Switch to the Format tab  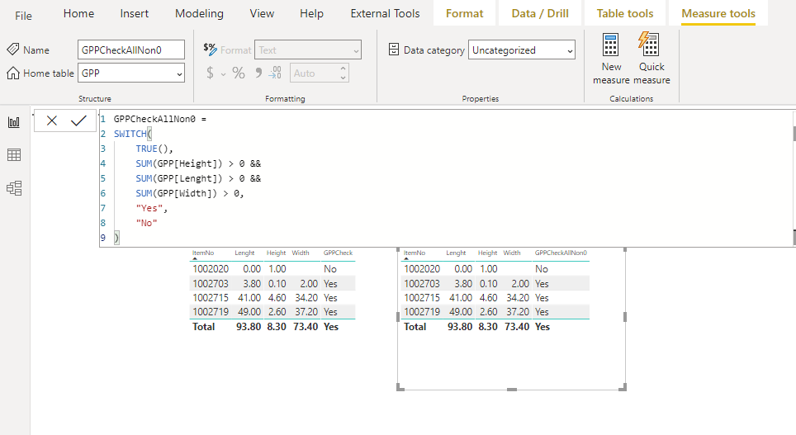tap(464, 14)
